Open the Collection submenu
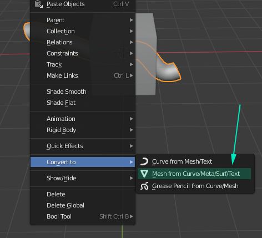 (x=83, y=31)
